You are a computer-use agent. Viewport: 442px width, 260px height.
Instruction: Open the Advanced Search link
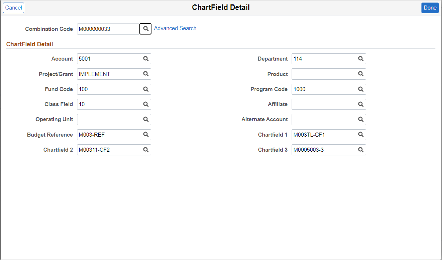click(175, 28)
